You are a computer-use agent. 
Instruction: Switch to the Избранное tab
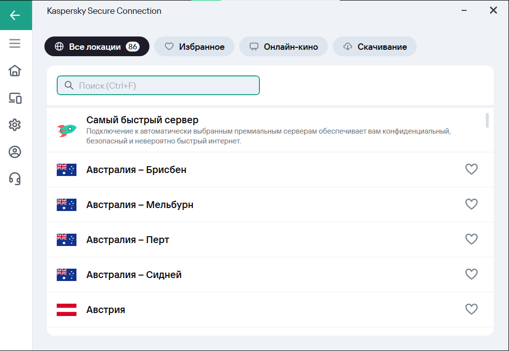(194, 47)
